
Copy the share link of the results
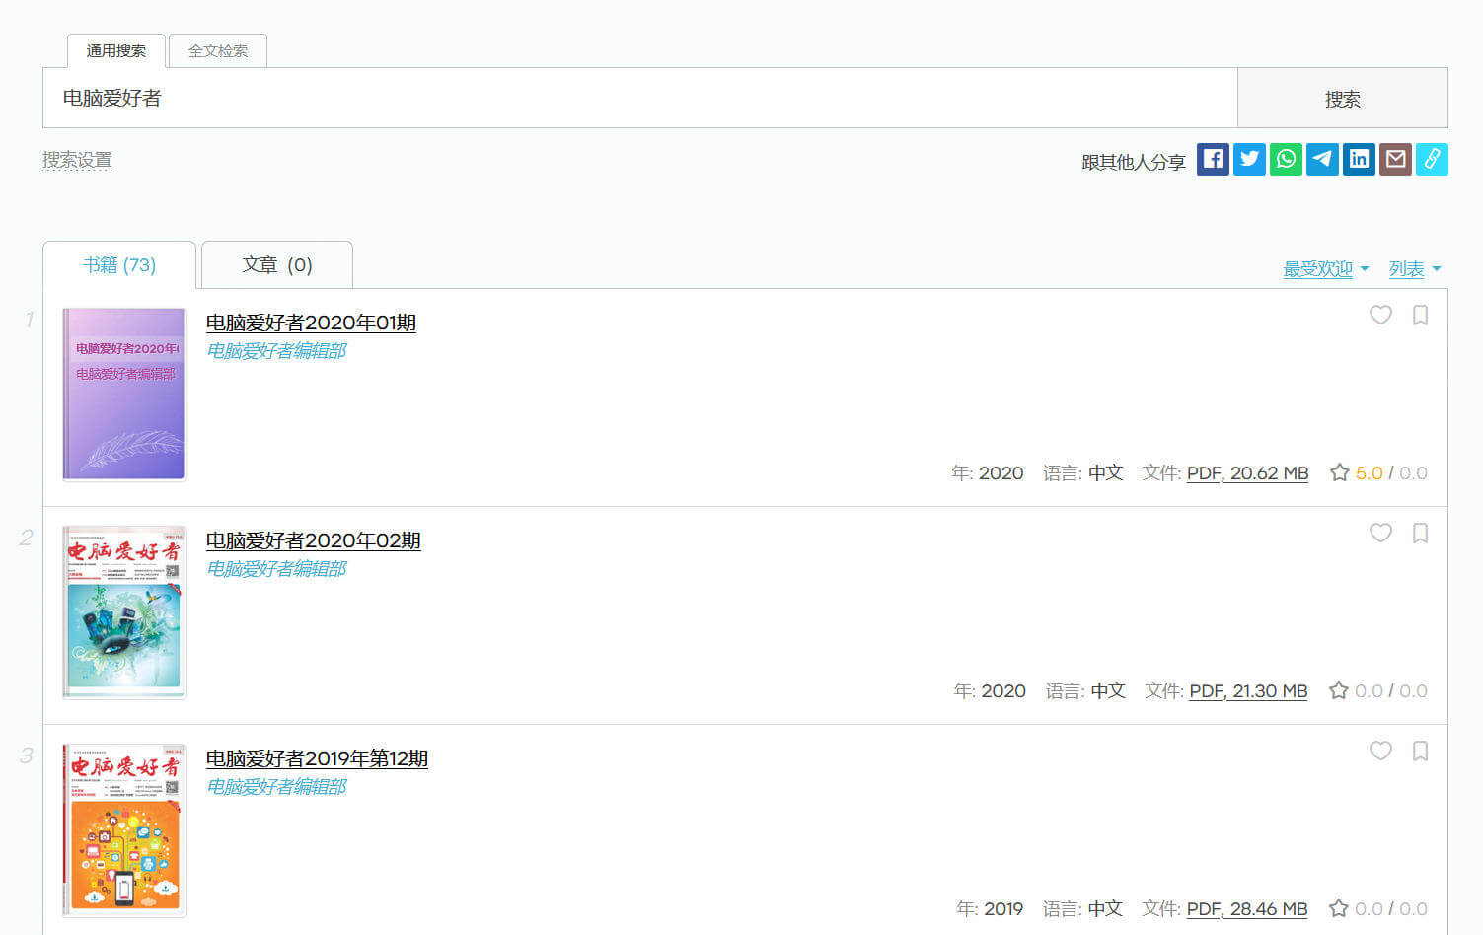point(1432,159)
